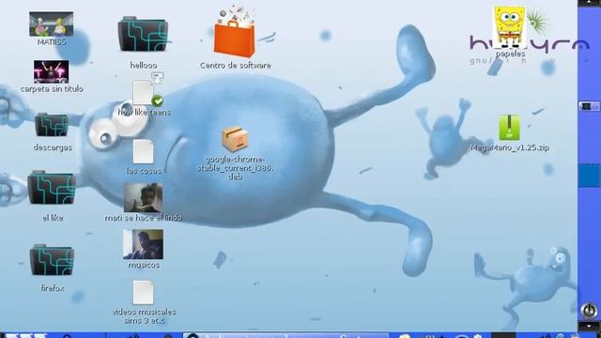Open the descargas folder
601x338 pixels.
tap(52, 125)
